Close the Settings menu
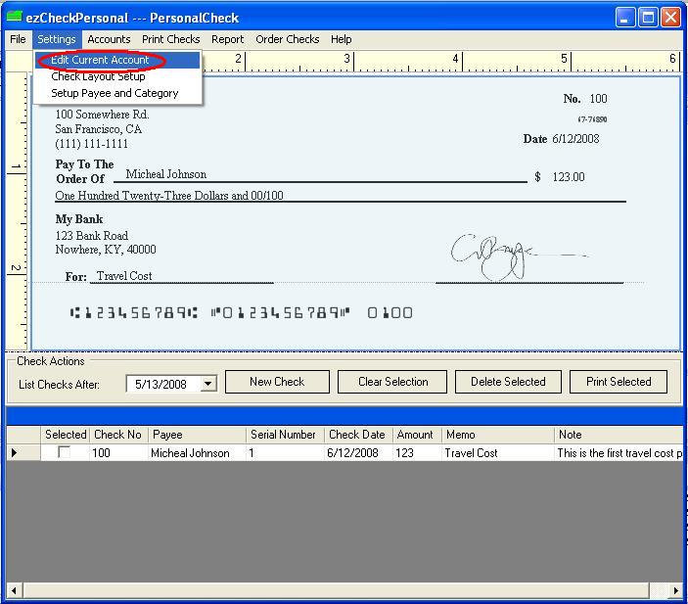This screenshot has height=604, width=688. [x=57, y=39]
